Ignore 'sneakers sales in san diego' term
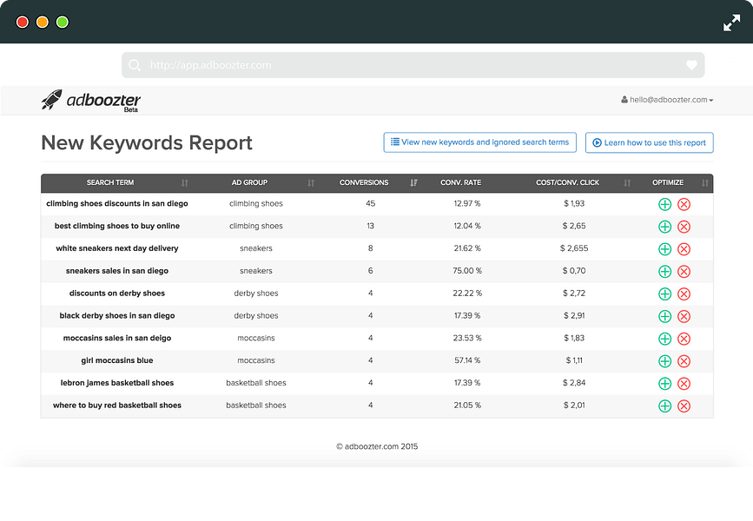Viewport: 753px width, 521px height. point(684,272)
